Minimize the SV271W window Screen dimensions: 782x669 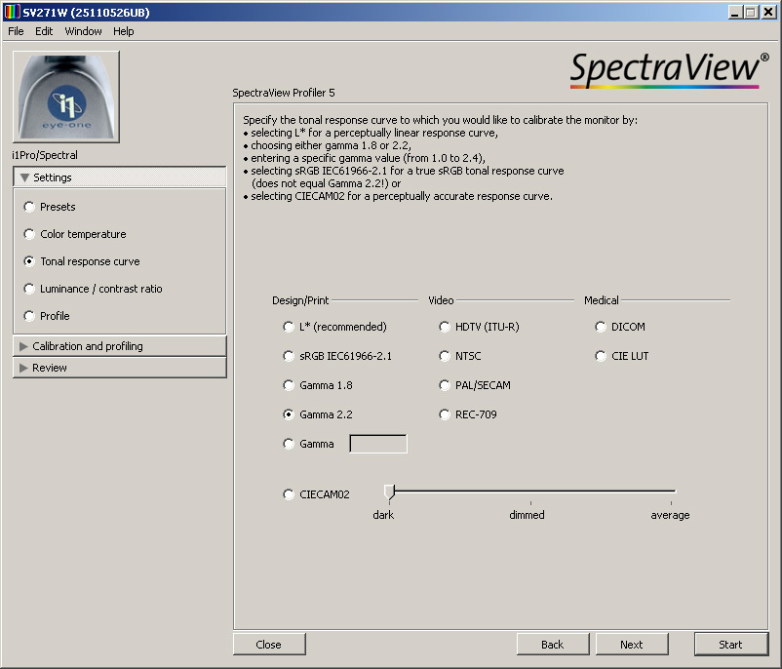734,12
